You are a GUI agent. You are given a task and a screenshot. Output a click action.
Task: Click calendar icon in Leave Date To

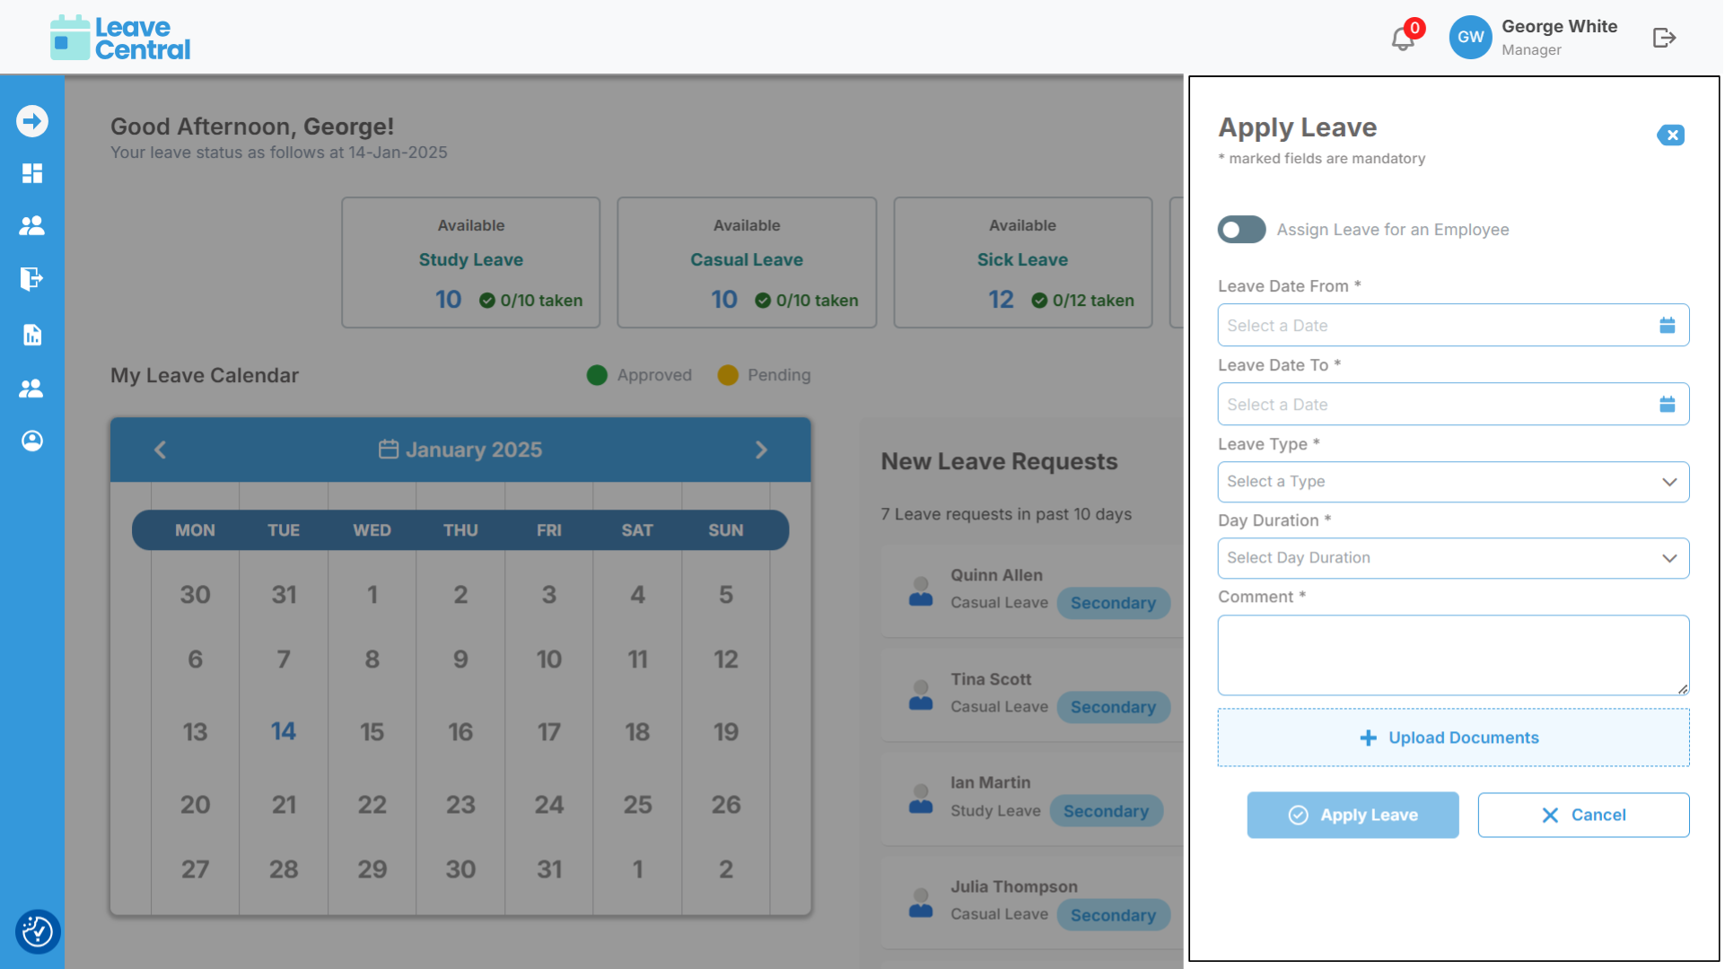coord(1667,405)
